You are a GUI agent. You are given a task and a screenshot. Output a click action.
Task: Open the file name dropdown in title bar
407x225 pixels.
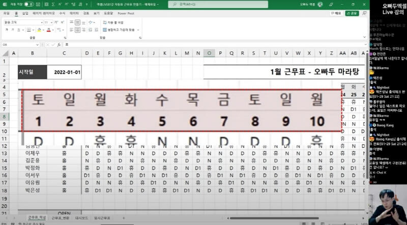pyautogui.click(x=158, y=5)
